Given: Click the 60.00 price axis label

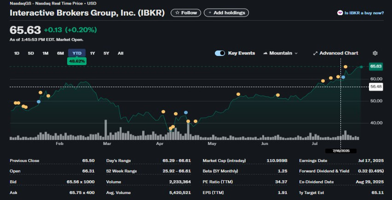Looking at the screenshot, I should click(376, 79).
